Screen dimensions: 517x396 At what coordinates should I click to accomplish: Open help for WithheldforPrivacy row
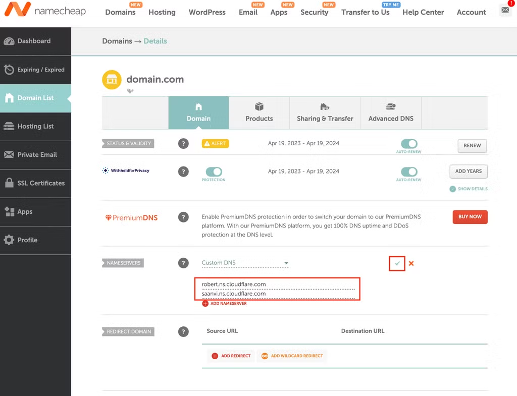[183, 172]
